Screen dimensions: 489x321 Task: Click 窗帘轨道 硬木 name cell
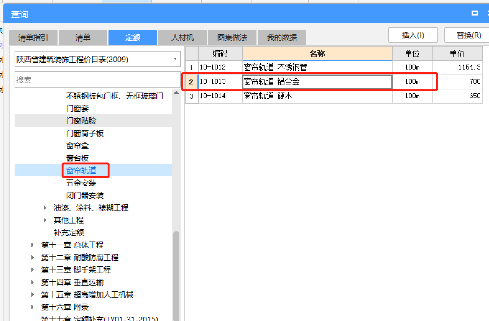click(x=317, y=96)
